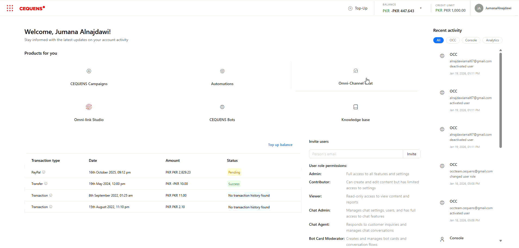This screenshot has width=519, height=248.
Task: Open Knowledge base label
Action: (356, 120)
